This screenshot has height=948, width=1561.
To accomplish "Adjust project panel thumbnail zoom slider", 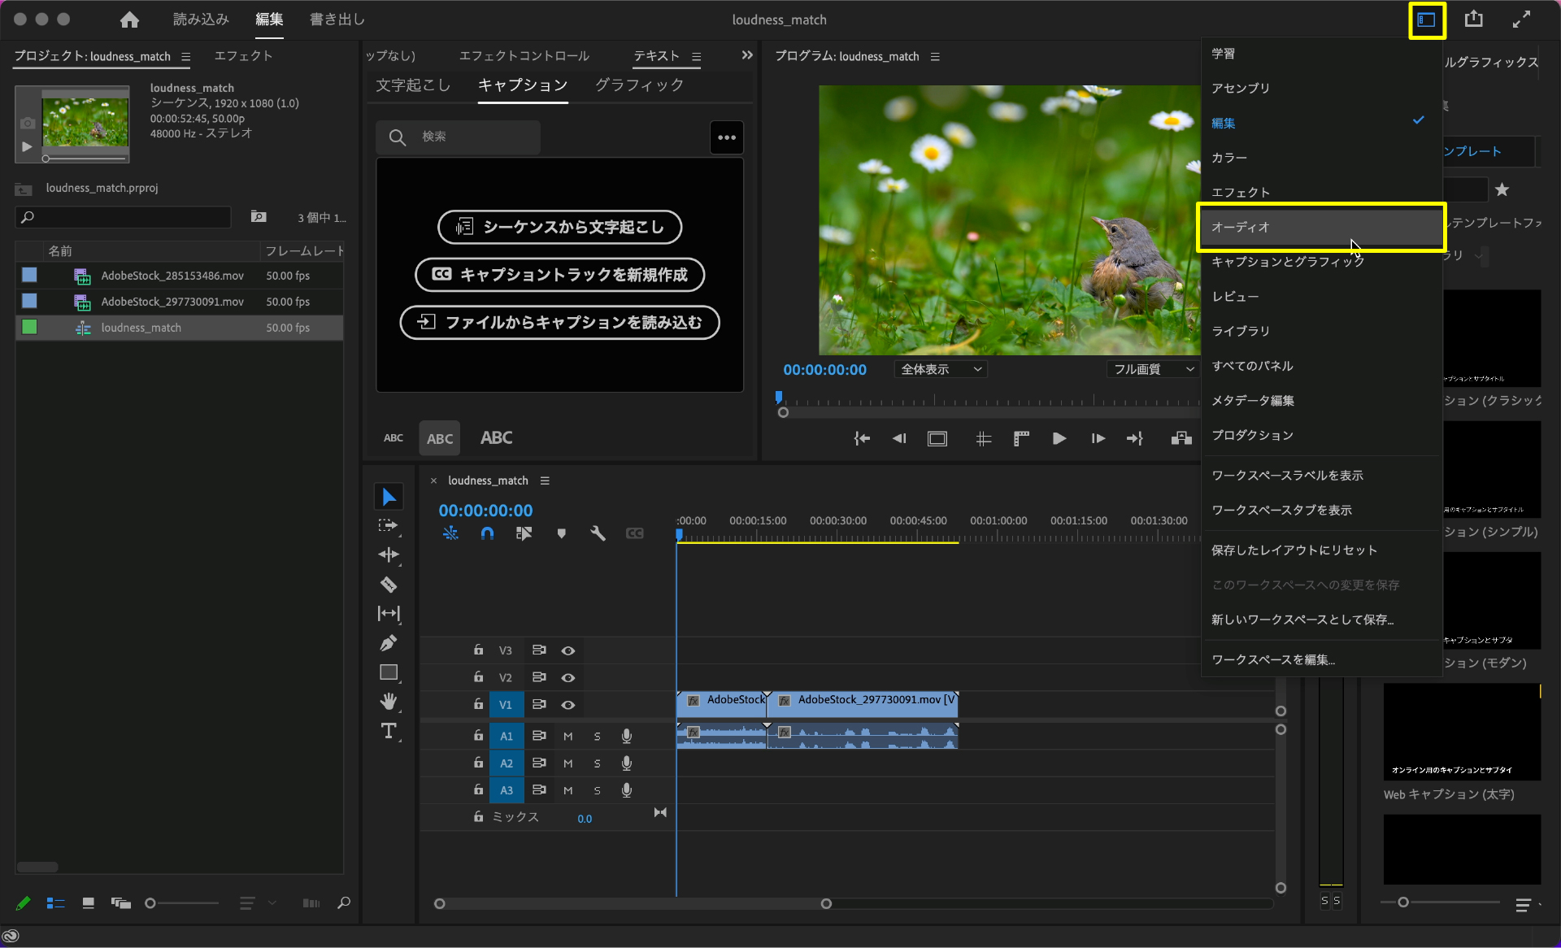I will (151, 903).
